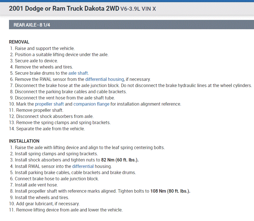
Task: Click the Install axle vent hose step
Action: pyautogui.click(x=36, y=185)
